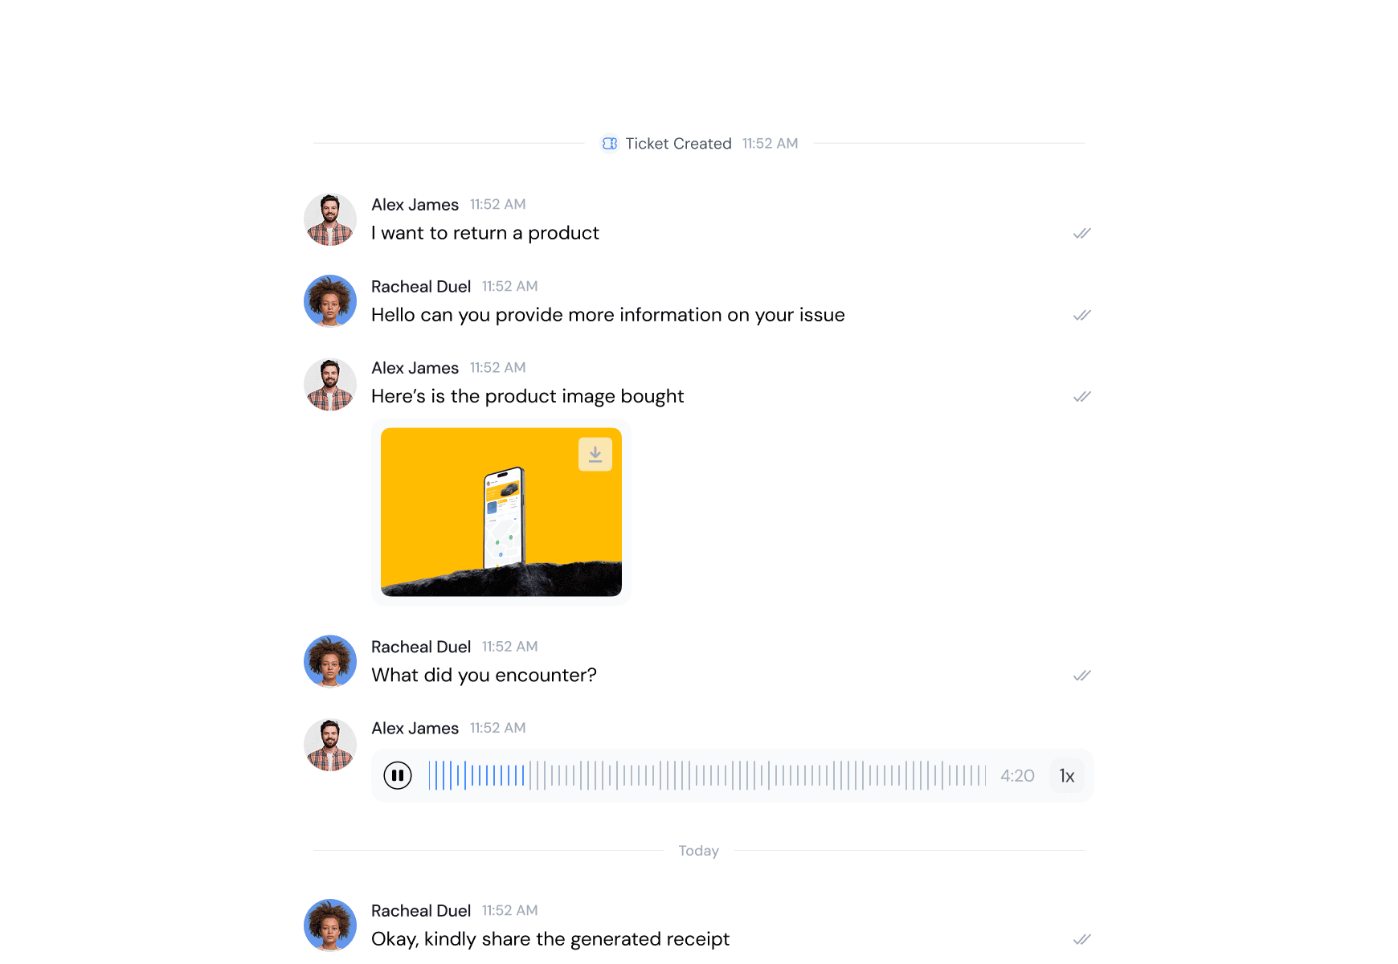Click Racheal Duel name above 'What did you encounter?'
The height and width of the screenshot is (964, 1398).
pos(421,647)
